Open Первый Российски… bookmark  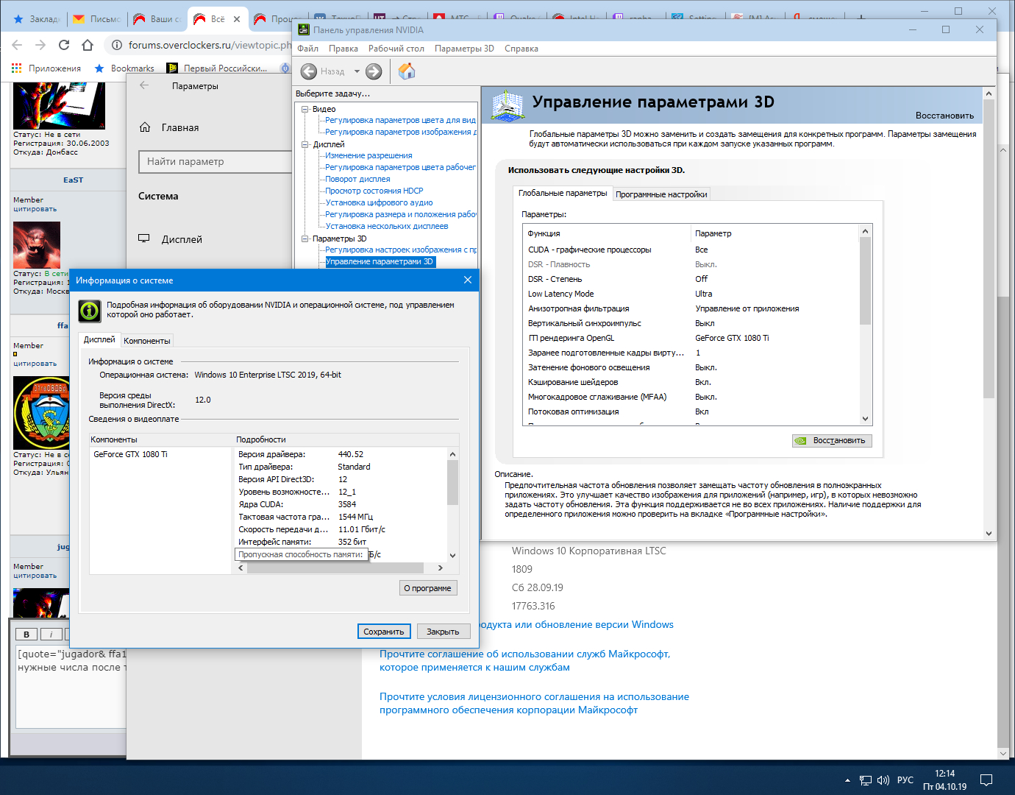tap(217, 68)
